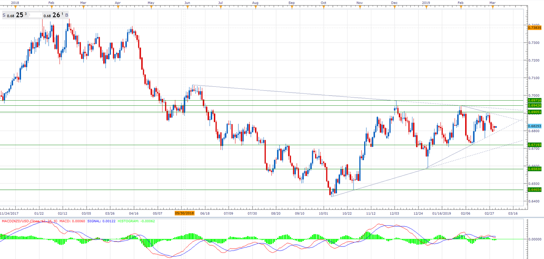544x259 pixels.
Task: Click the orange marker under Dec
Action: click(x=394, y=7)
